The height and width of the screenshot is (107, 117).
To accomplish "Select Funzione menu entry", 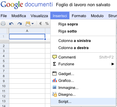I will pyautogui.click(x=83, y=64).
